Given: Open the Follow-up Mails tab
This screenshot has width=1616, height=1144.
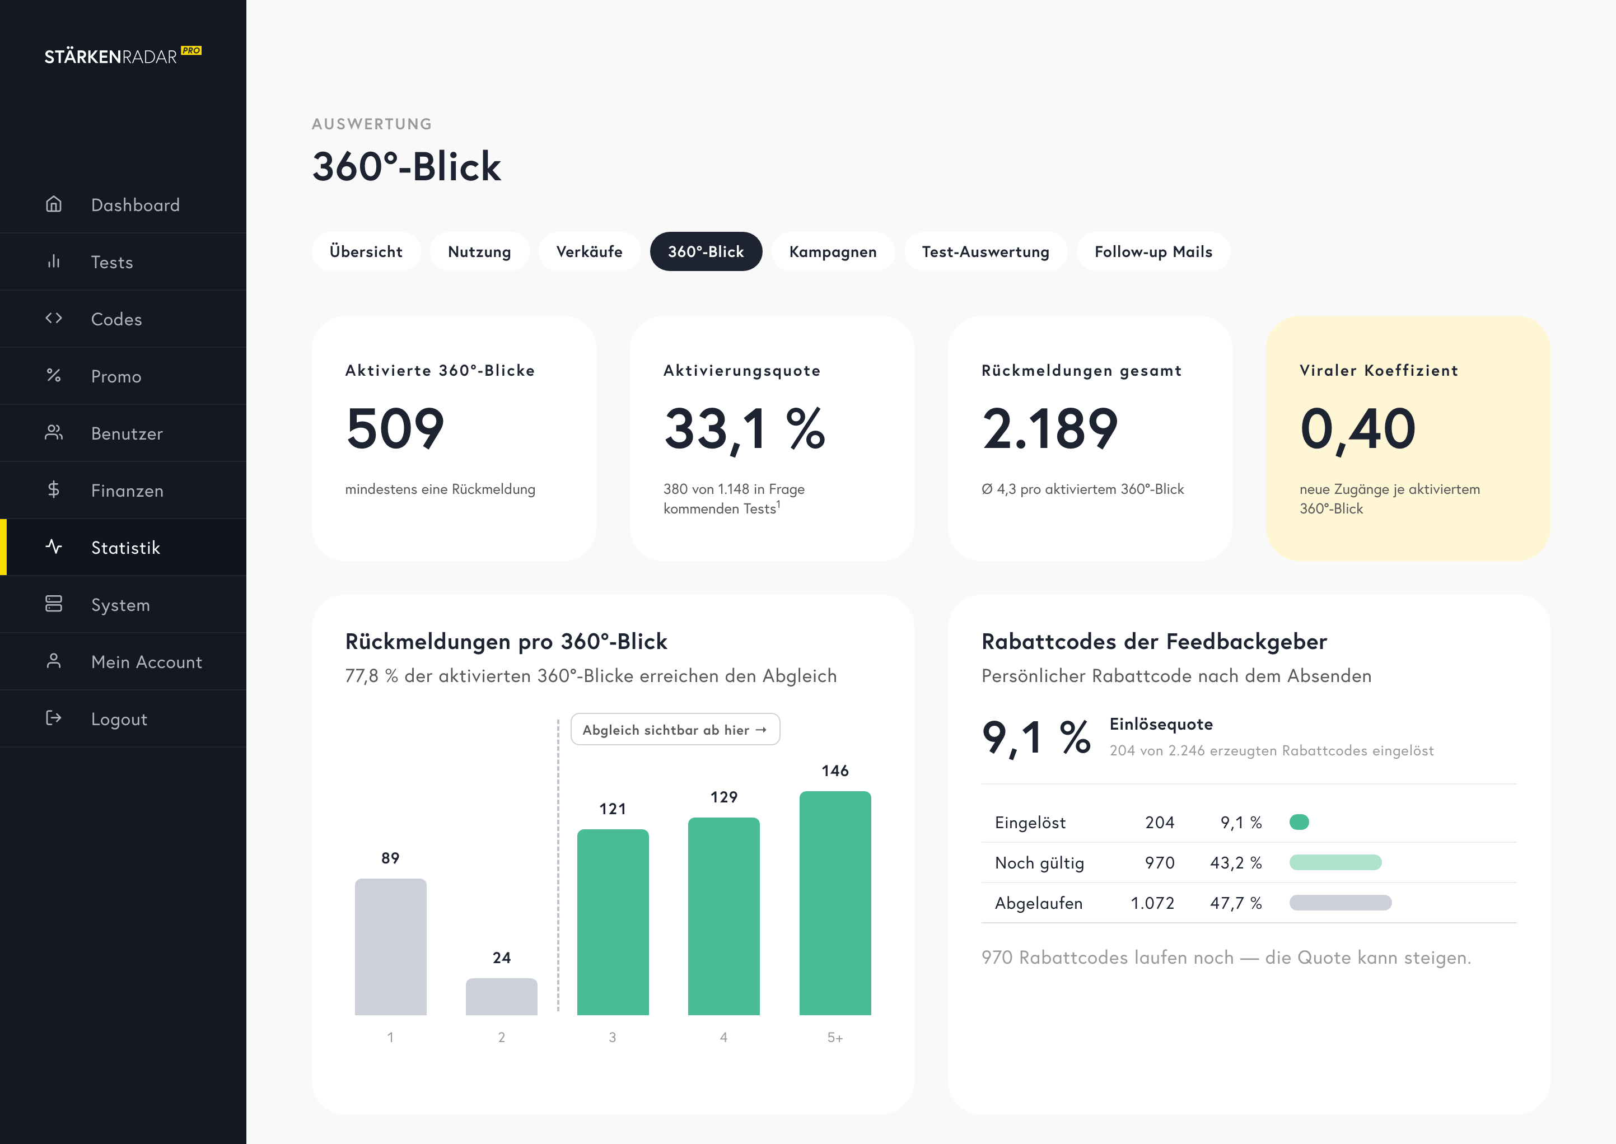Looking at the screenshot, I should tap(1153, 251).
